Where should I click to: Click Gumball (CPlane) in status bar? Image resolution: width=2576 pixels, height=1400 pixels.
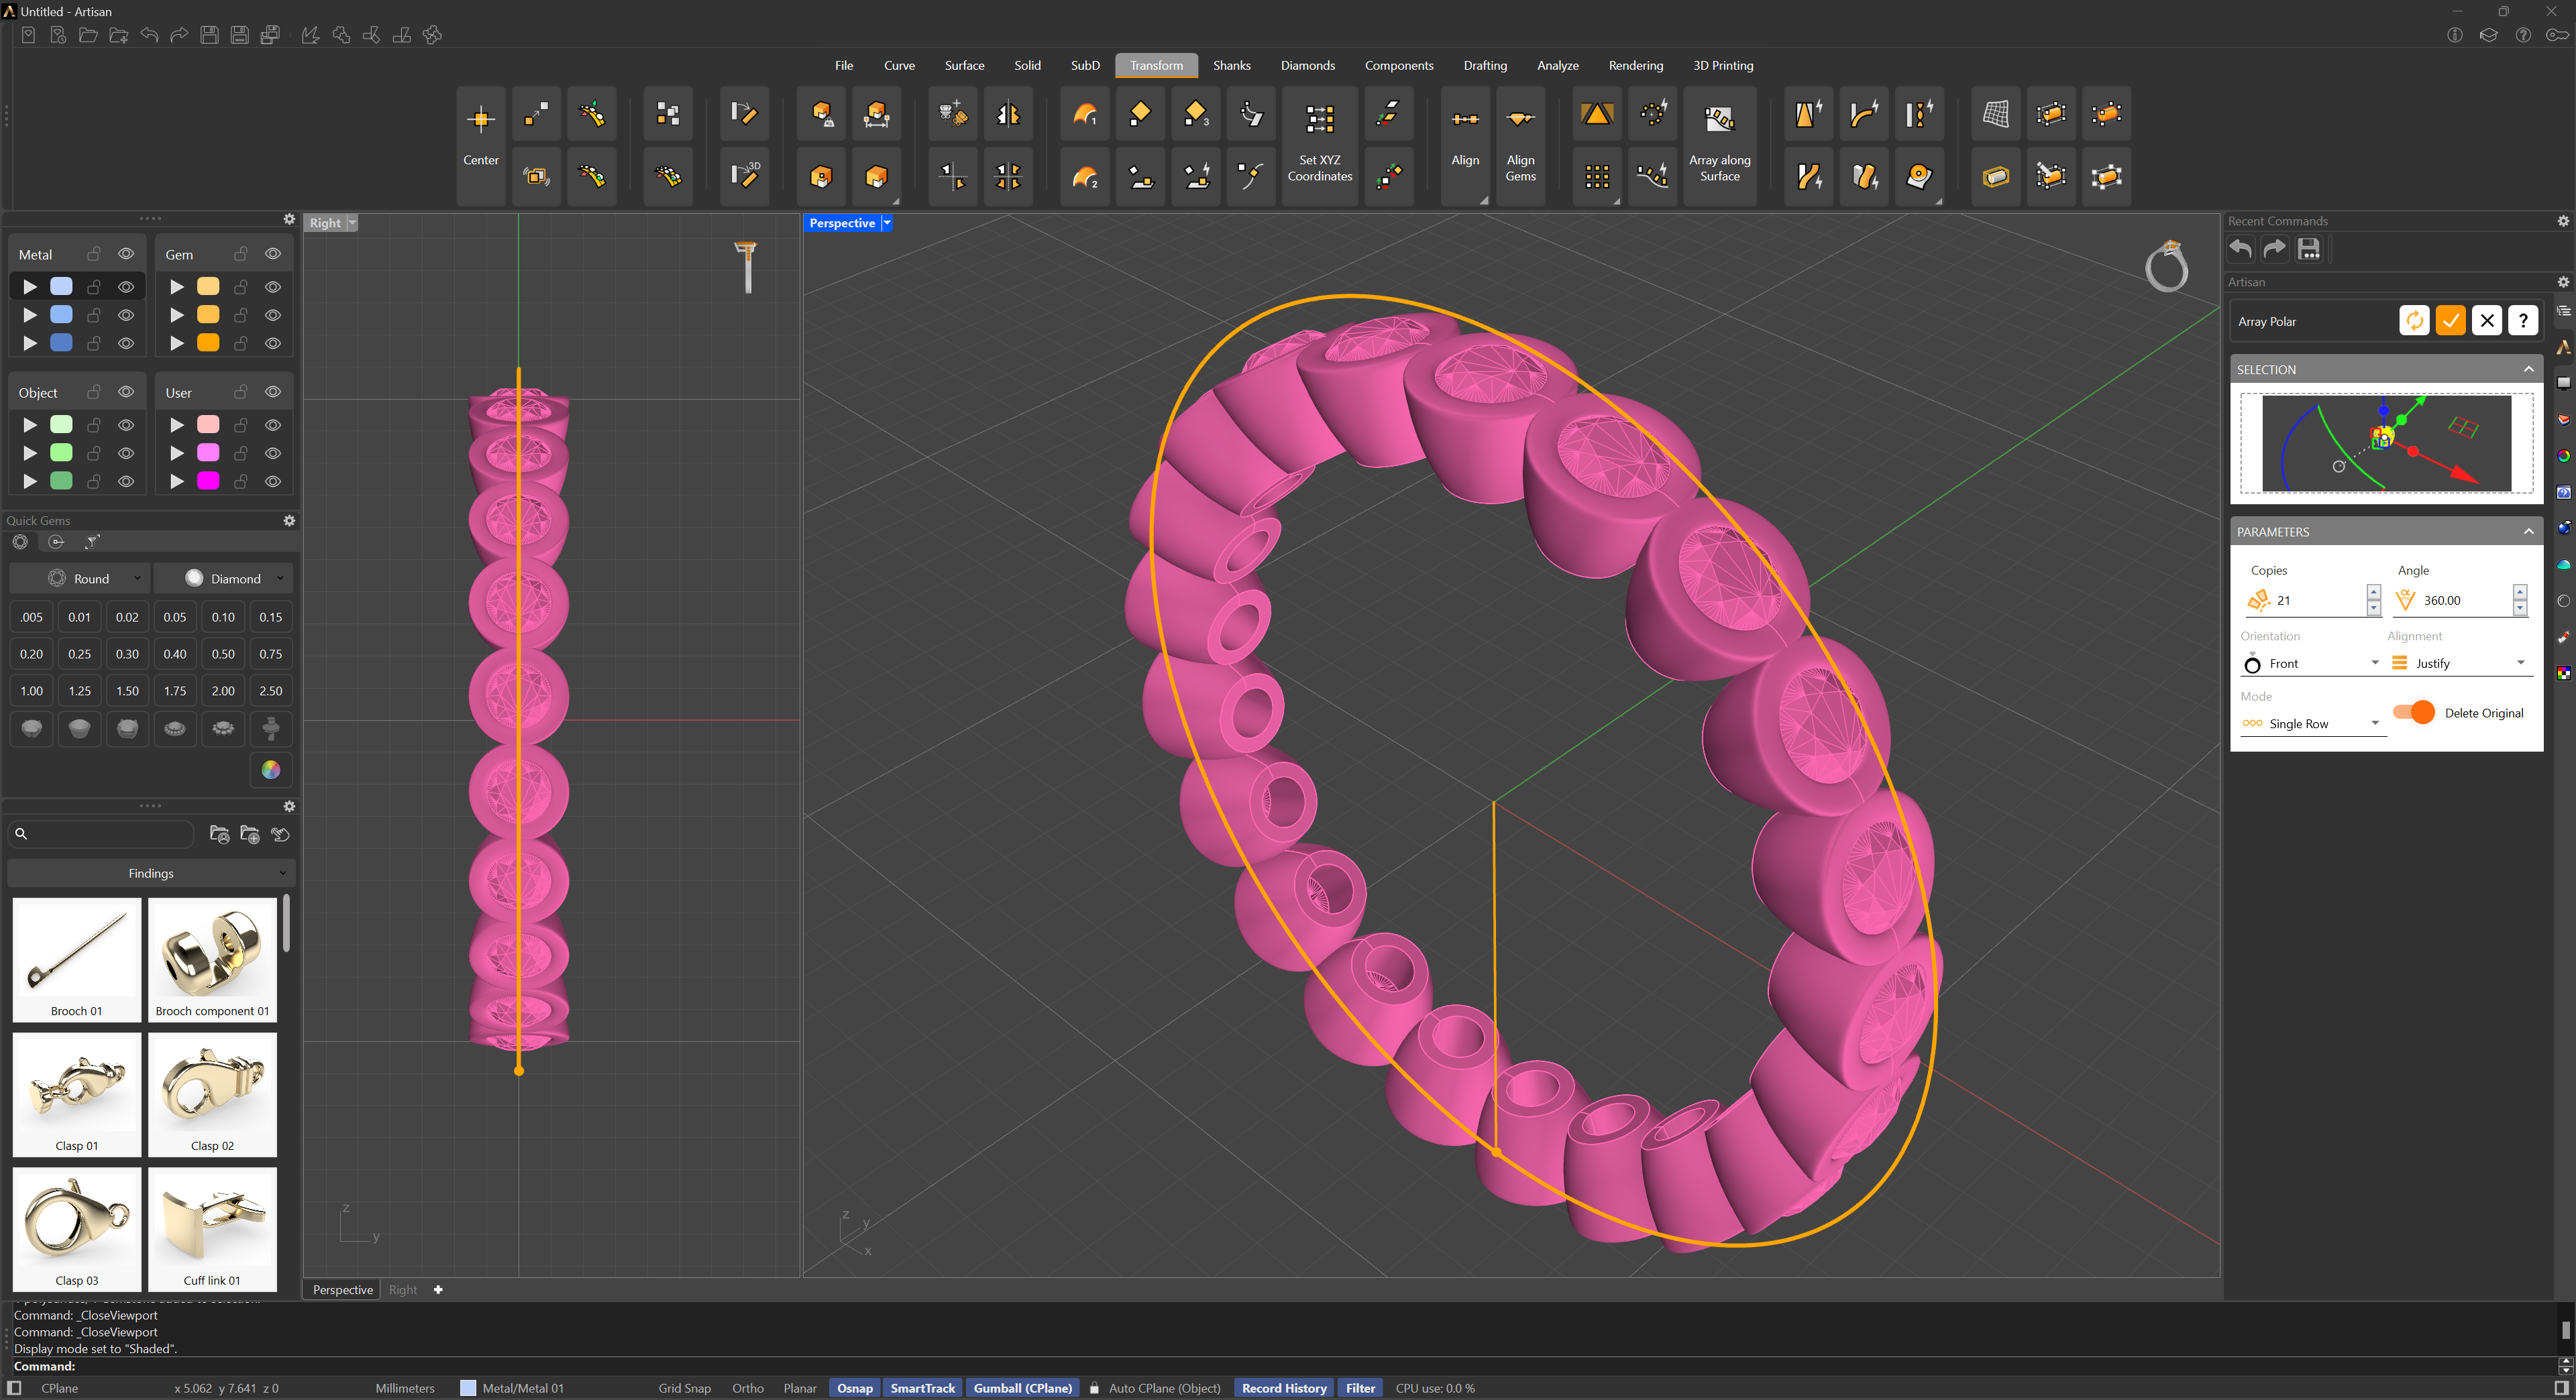click(1022, 1388)
